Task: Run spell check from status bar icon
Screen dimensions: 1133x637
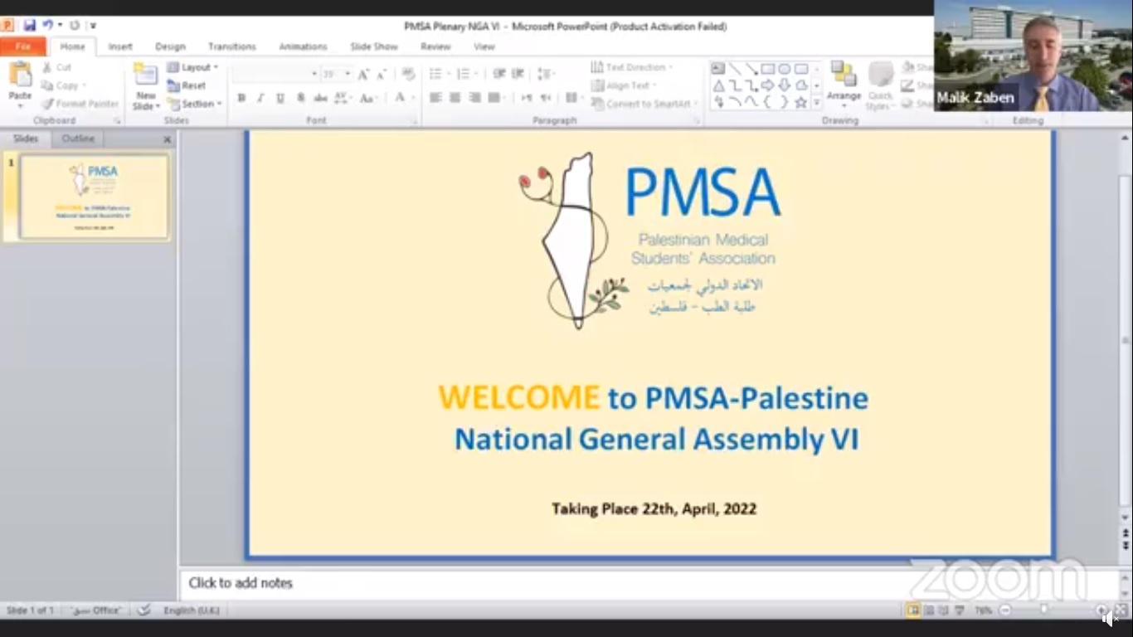Action: 143,610
